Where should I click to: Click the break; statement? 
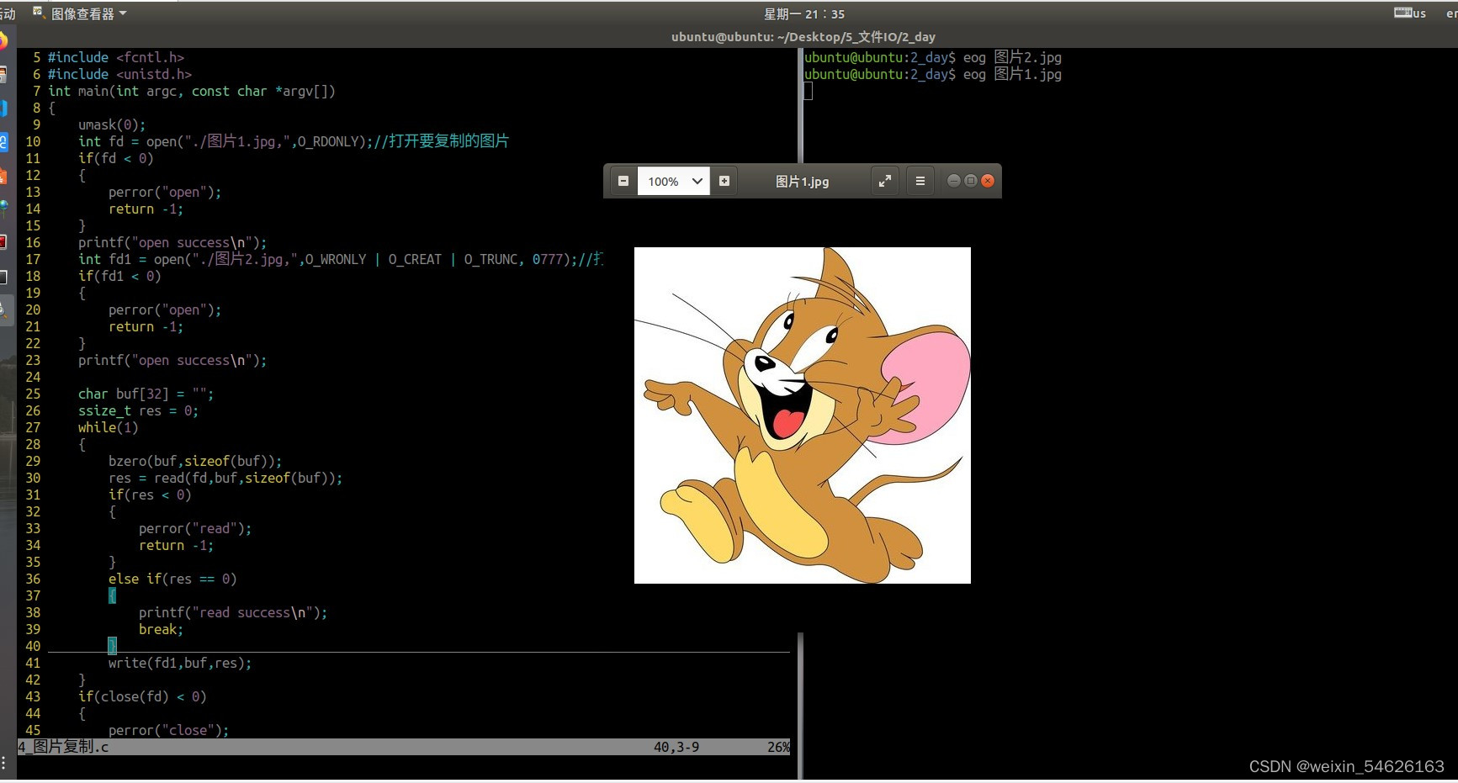161,629
